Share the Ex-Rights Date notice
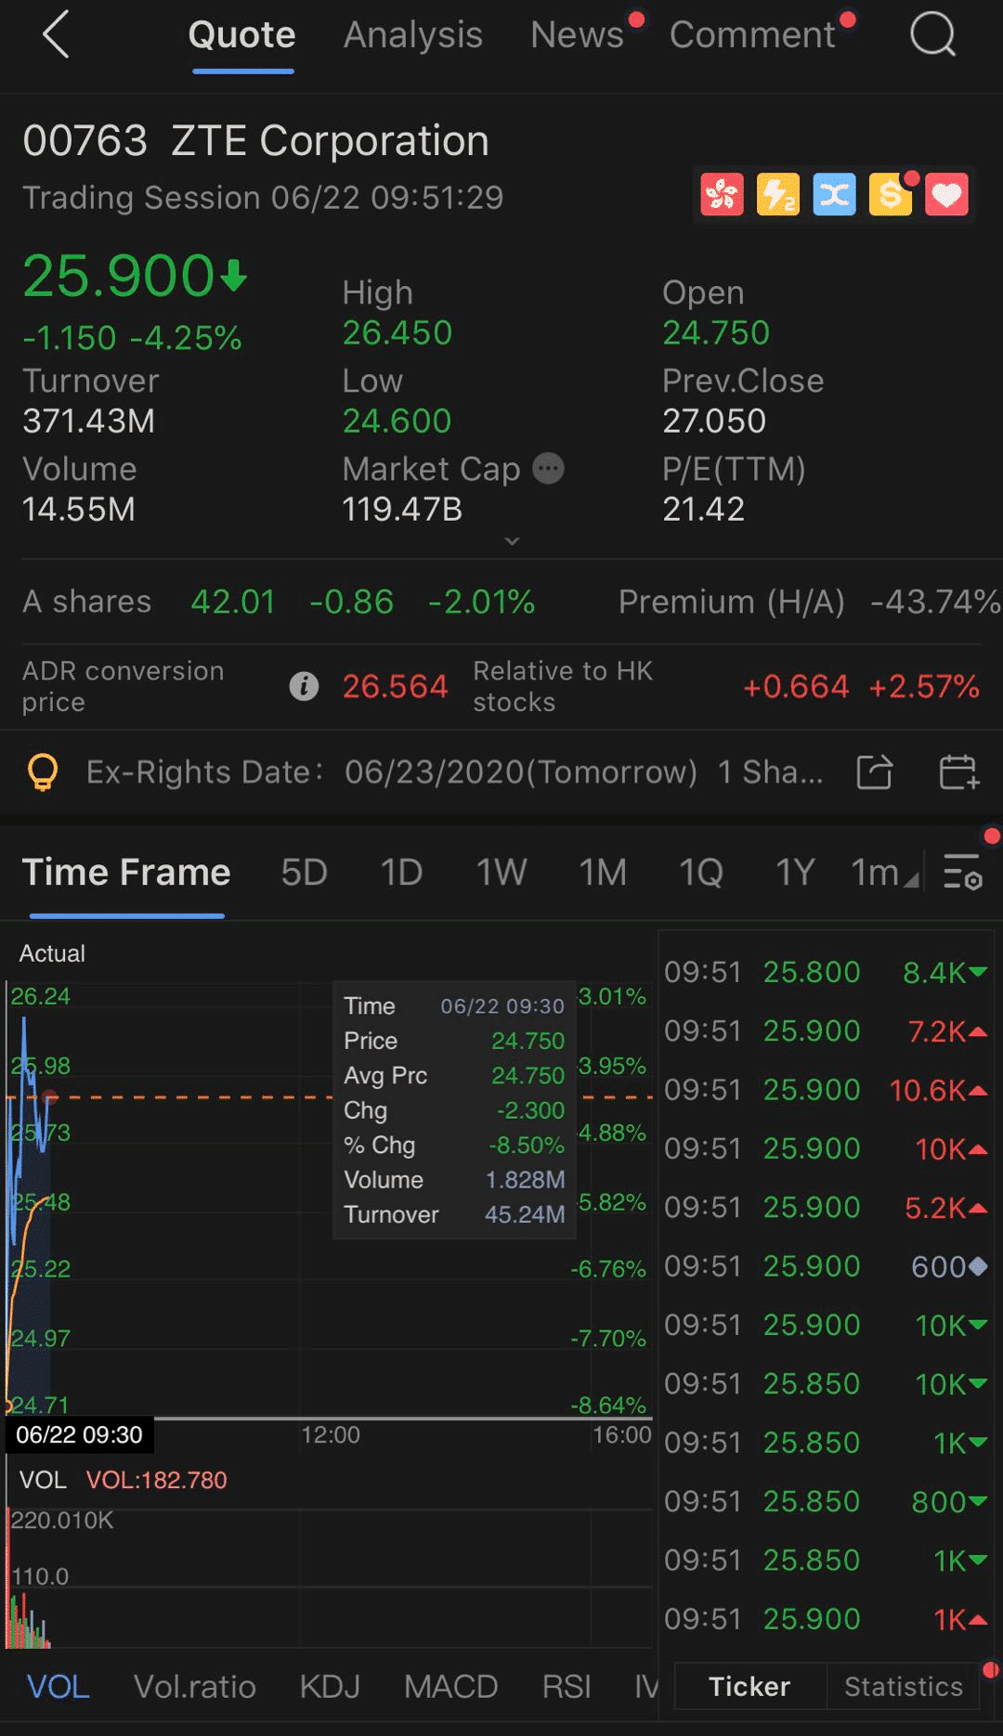1003x1736 pixels. 874,772
